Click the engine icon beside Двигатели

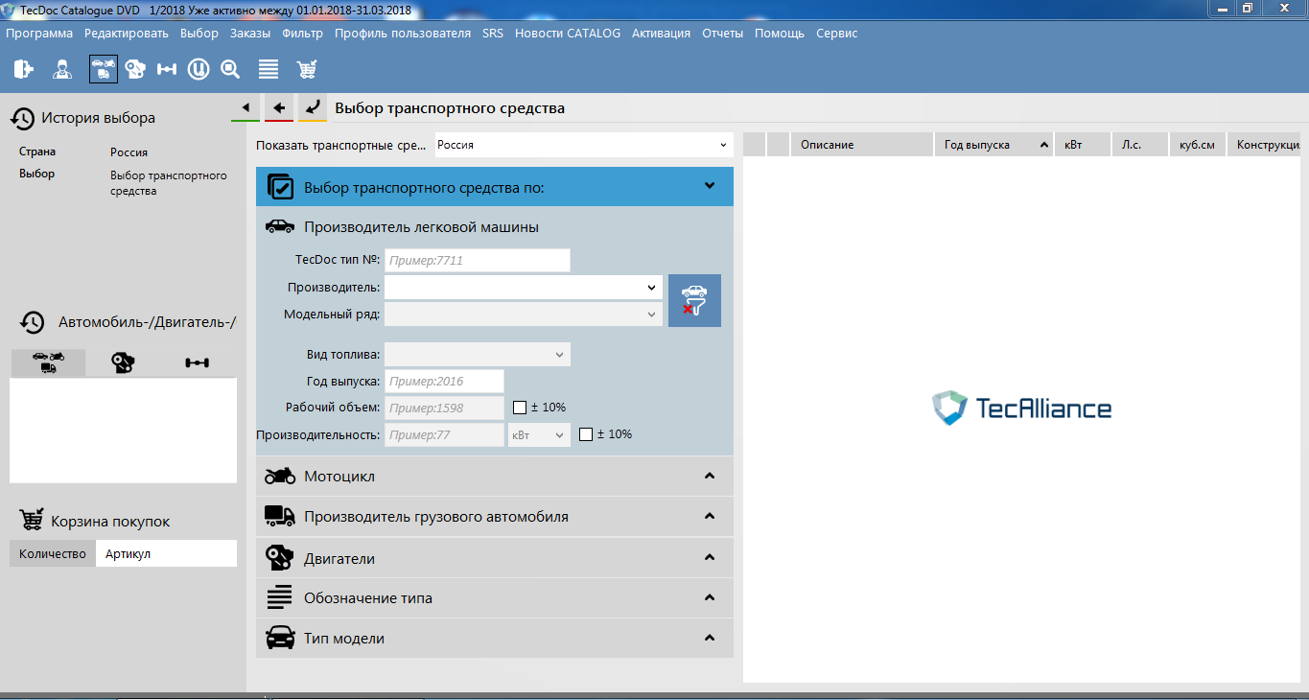[x=280, y=557]
